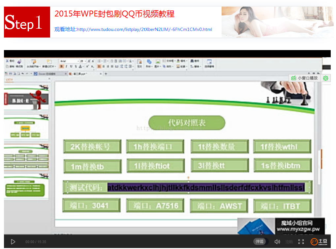The height and width of the screenshot is (249, 336).
Task: Click the Italic I icon in the video toolbar
Action: 66,67
